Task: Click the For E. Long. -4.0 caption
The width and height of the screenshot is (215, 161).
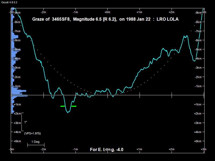Action: pyautogui.click(x=107, y=149)
